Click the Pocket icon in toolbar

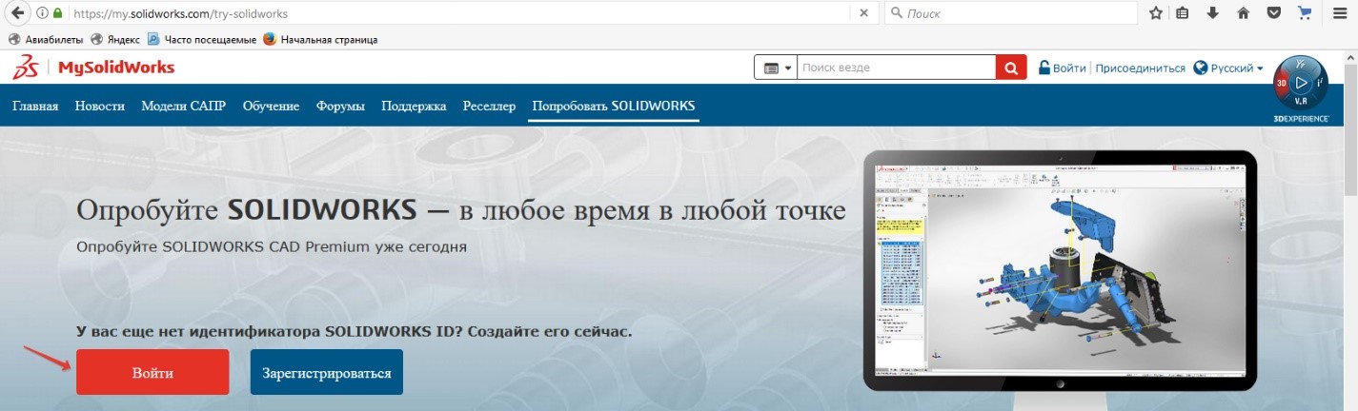coord(1273,14)
